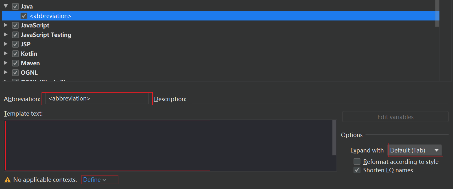
Task: Select the JavaScript Testing row label
Action: point(46,35)
